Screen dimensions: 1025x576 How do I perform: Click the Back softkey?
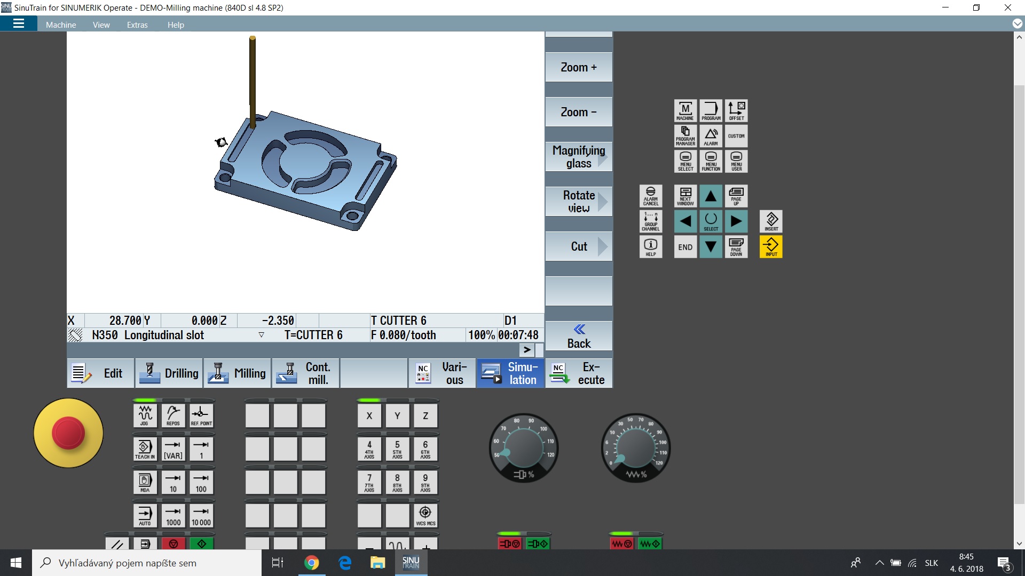tap(579, 336)
